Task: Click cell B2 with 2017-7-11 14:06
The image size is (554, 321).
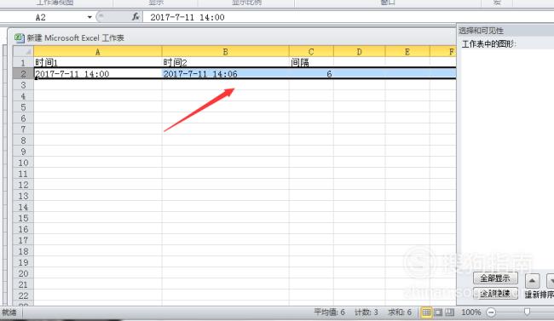Action: click(225, 73)
